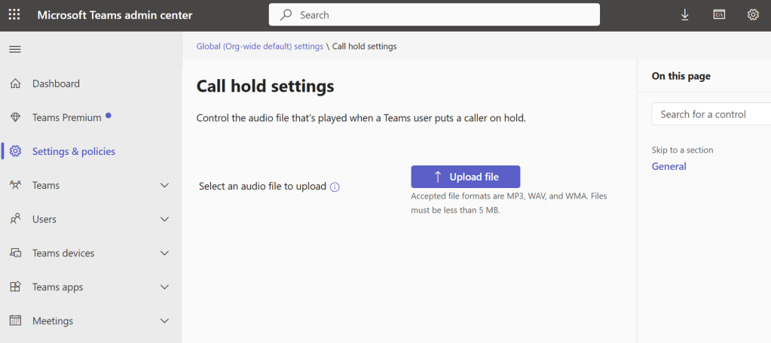Viewport: 771px width, 343px height.
Task: Open Dashboard from the sidebar
Action: (56, 83)
